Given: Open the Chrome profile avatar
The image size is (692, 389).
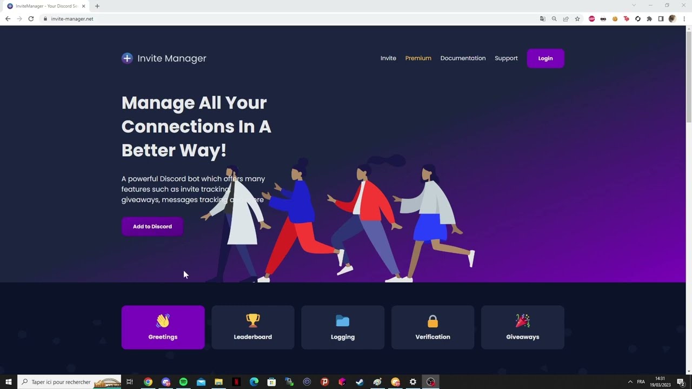Looking at the screenshot, I should tap(672, 19).
